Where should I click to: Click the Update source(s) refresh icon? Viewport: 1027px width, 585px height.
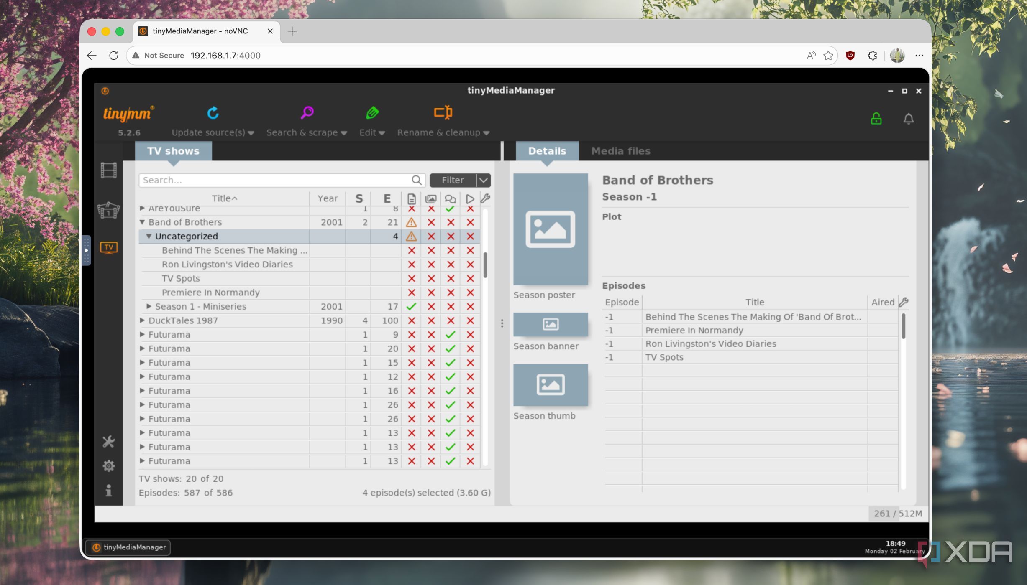(x=213, y=113)
